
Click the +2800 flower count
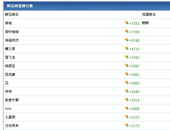[134, 83]
